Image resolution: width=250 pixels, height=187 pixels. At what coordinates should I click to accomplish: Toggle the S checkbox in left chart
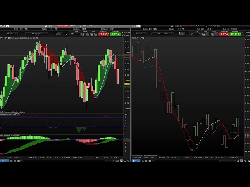click(x=123, y=32)
